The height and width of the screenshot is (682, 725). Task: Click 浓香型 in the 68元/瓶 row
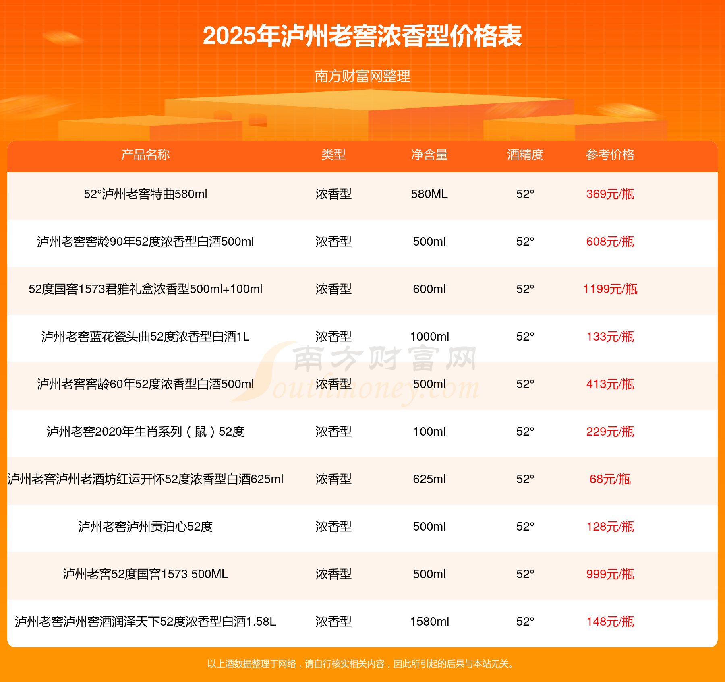[x=333, y=479]
